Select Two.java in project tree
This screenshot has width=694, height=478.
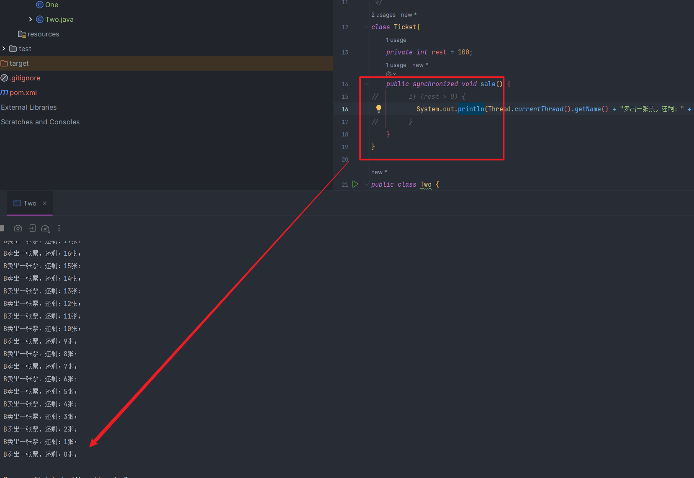(59, 19)
